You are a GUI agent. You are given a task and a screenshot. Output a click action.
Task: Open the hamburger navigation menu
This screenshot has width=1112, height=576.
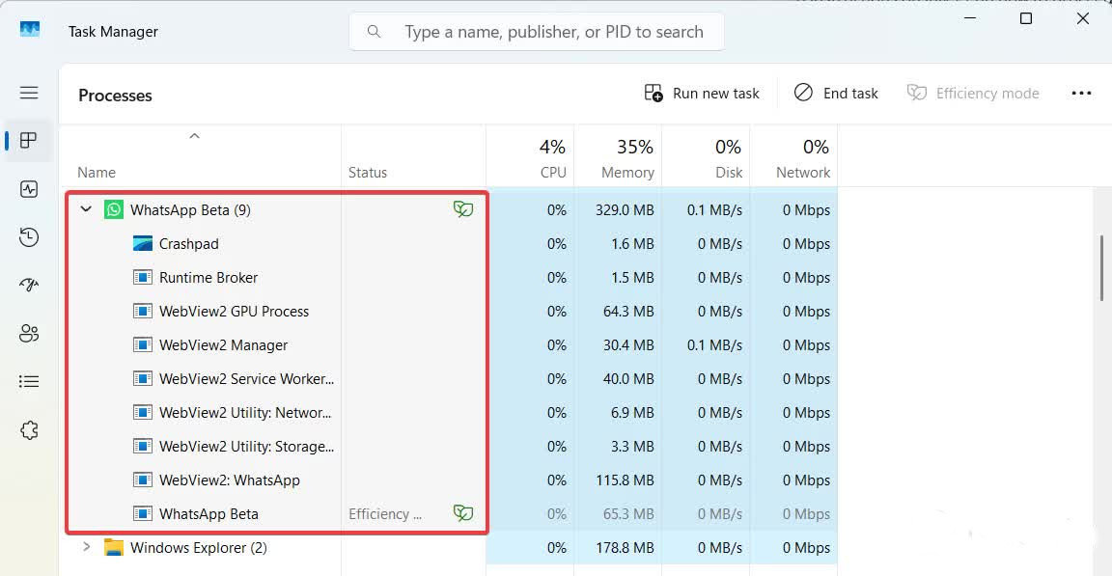[29, 93]
